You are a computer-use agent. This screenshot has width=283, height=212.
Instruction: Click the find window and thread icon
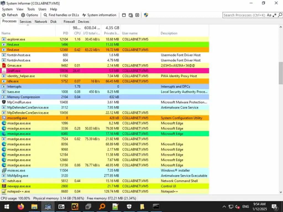point(131,15)
